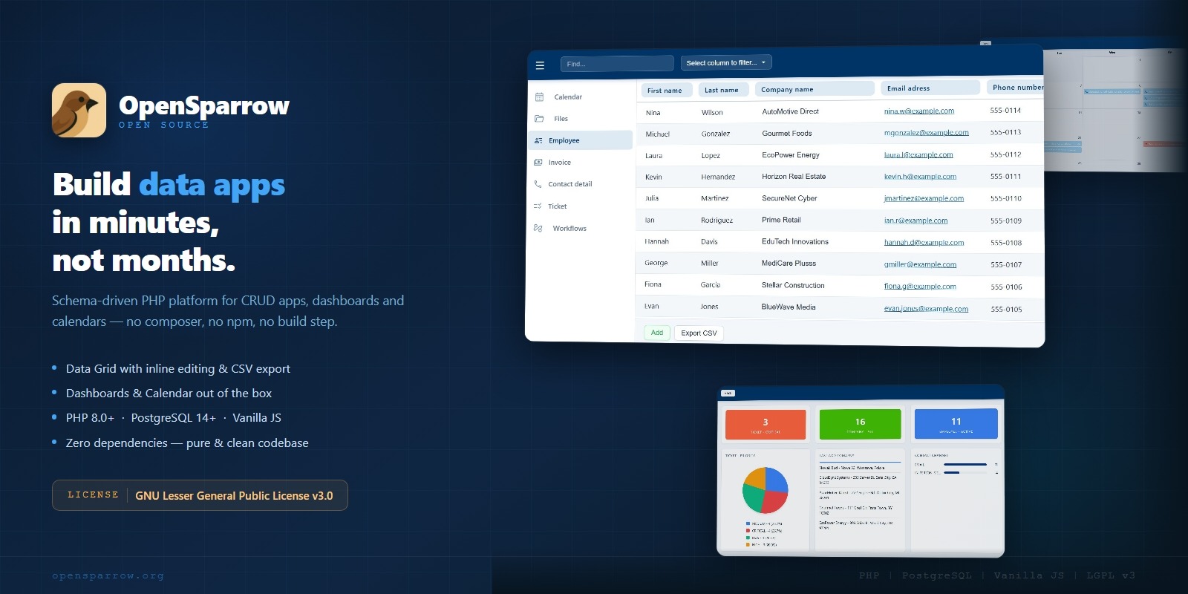Open the mgonzalez@example.com email link
This screenshot has width=1188, height=594.
pyautogui.click(x=926, y=133)
